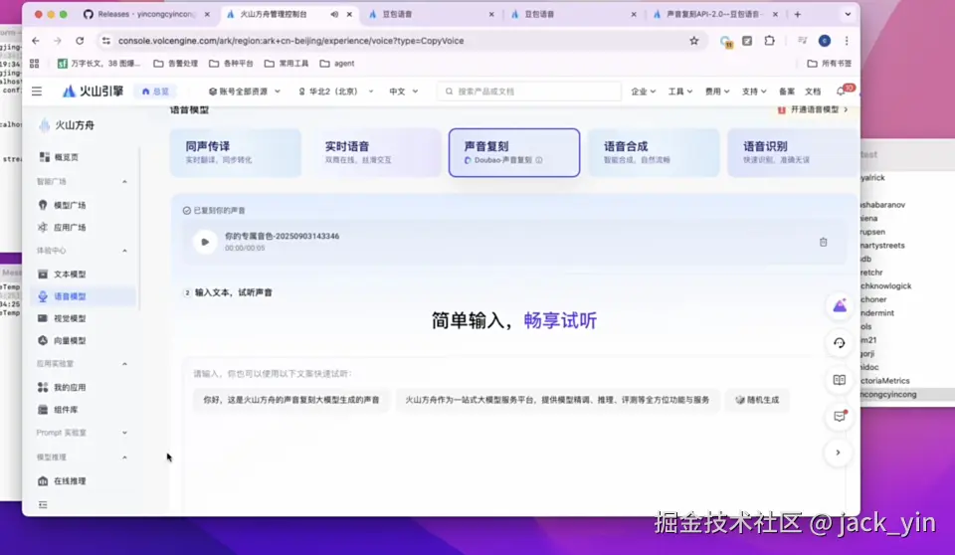Open the 中文 language dropdown
This screenshot has width=955, height=555.
(x=404, y=92)
